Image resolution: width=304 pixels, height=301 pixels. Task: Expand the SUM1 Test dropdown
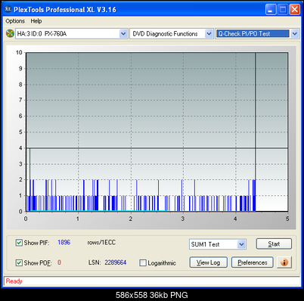(241, 244)
